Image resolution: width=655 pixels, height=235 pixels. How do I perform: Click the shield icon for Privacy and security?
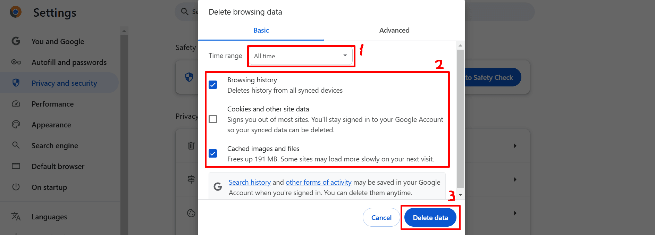16,83
